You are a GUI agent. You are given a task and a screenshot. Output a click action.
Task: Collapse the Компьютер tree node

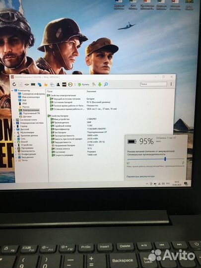tap(12, 90)
